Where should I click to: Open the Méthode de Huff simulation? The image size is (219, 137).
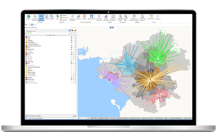(120, 16)
